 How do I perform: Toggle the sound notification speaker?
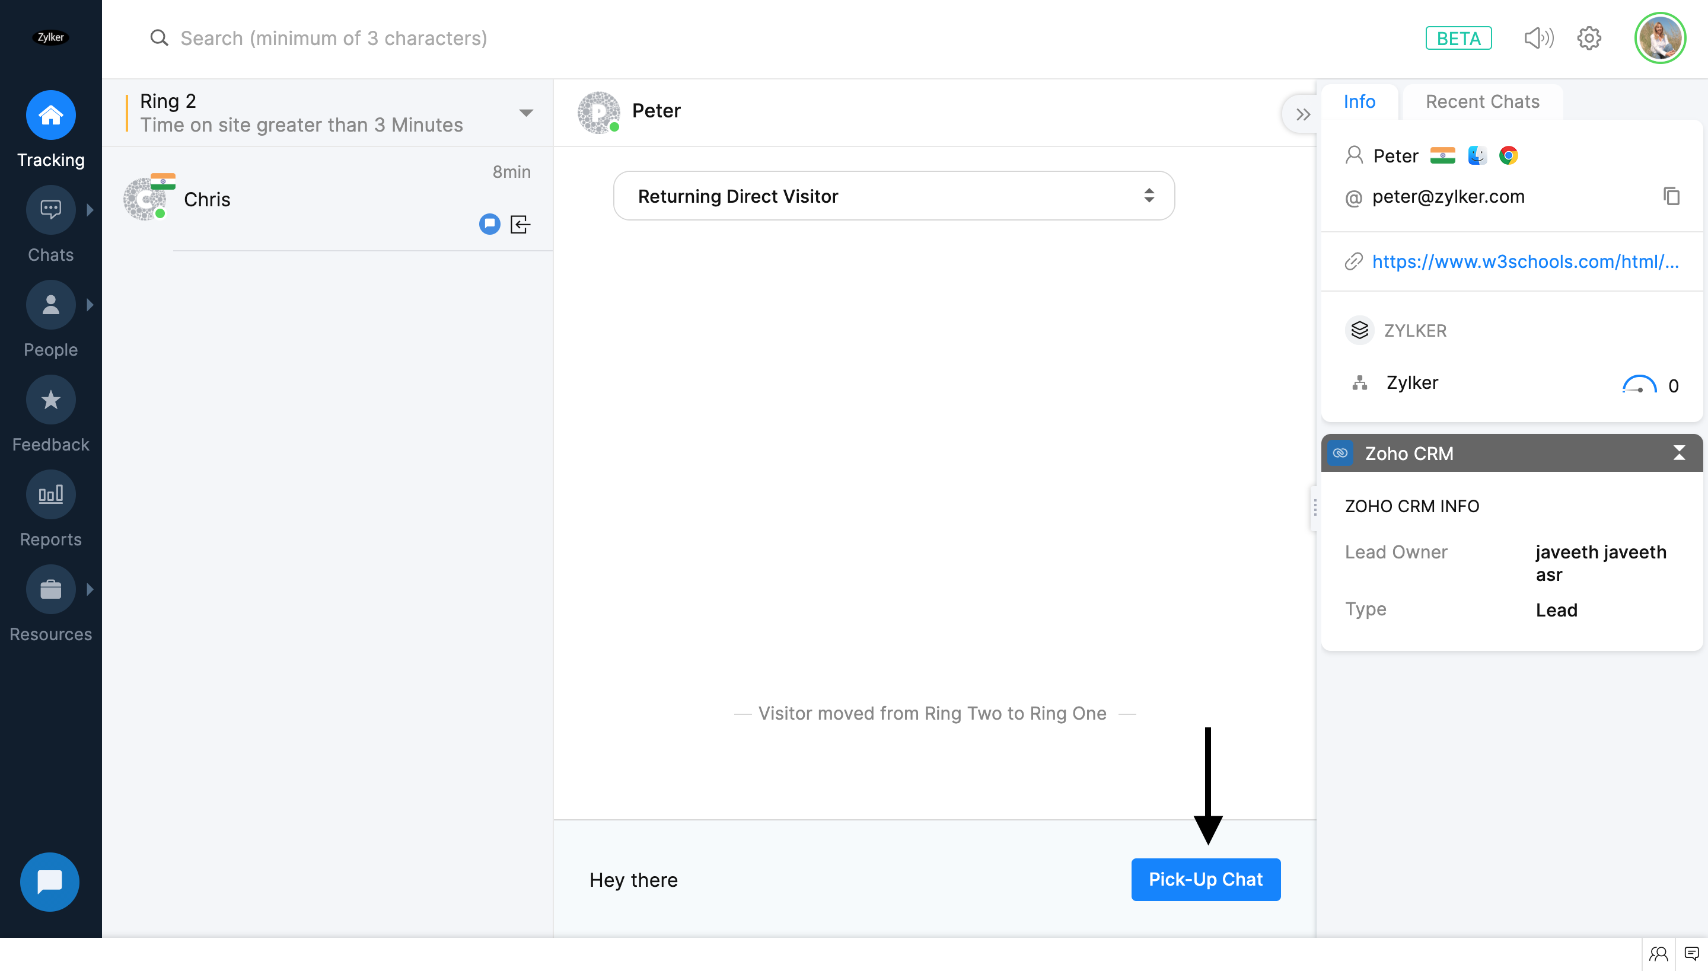[1538, 38]
